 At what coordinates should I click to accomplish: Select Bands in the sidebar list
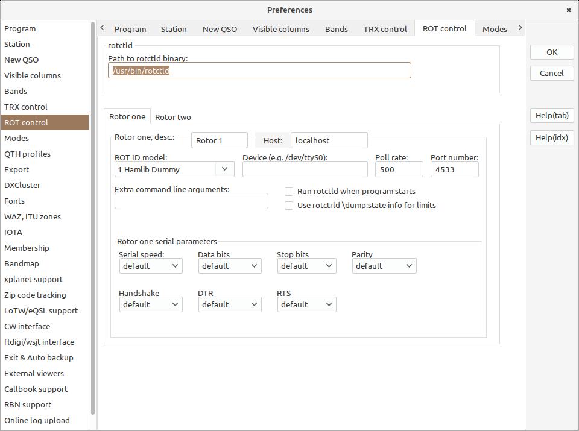45,92
